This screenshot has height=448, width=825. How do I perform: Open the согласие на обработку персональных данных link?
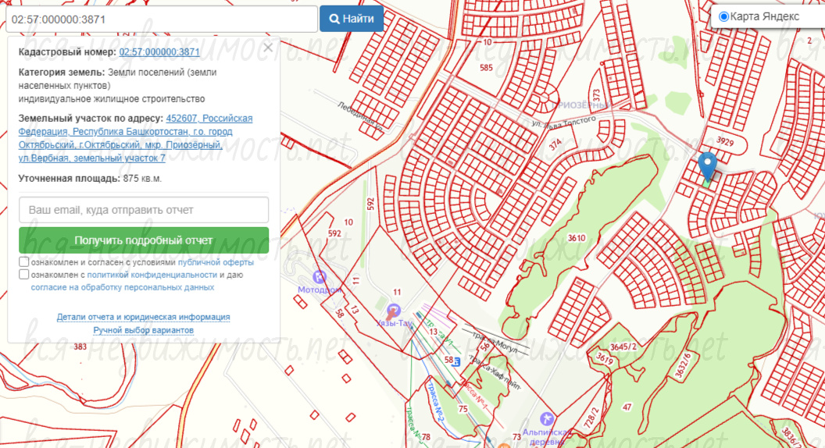123,287
